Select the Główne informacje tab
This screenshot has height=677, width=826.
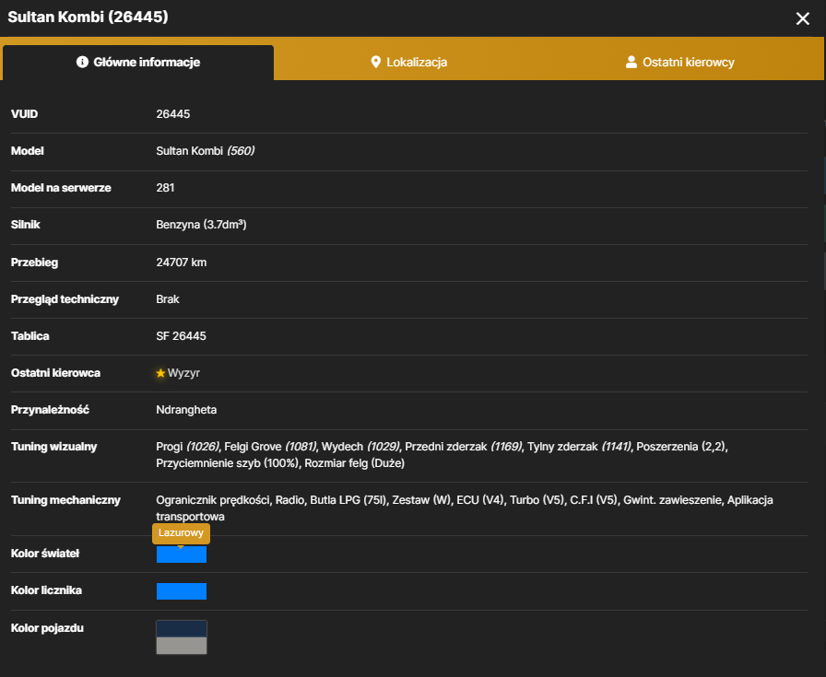point(138,63)
